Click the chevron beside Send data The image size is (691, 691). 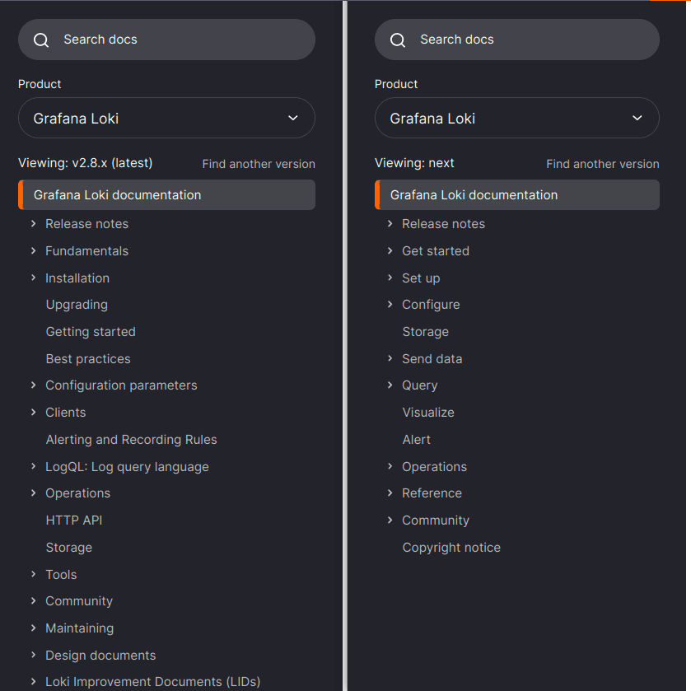coord(390,358)
